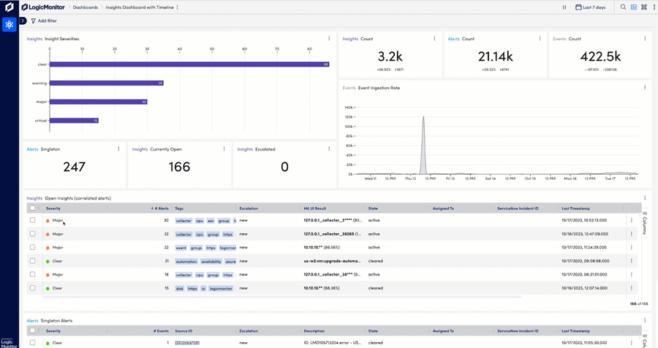Open the Dashboards breadcrumb

[86, 7]
